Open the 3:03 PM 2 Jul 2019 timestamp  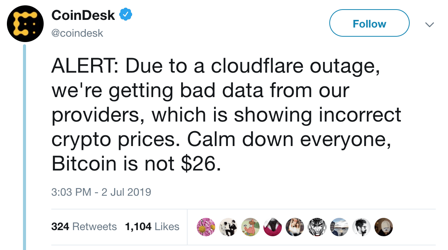101,192
